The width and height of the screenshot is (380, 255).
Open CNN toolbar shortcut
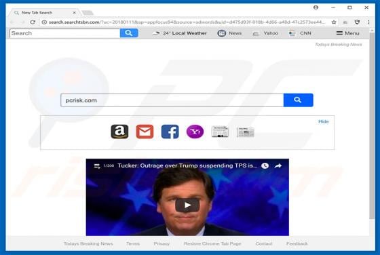point(300,33)
